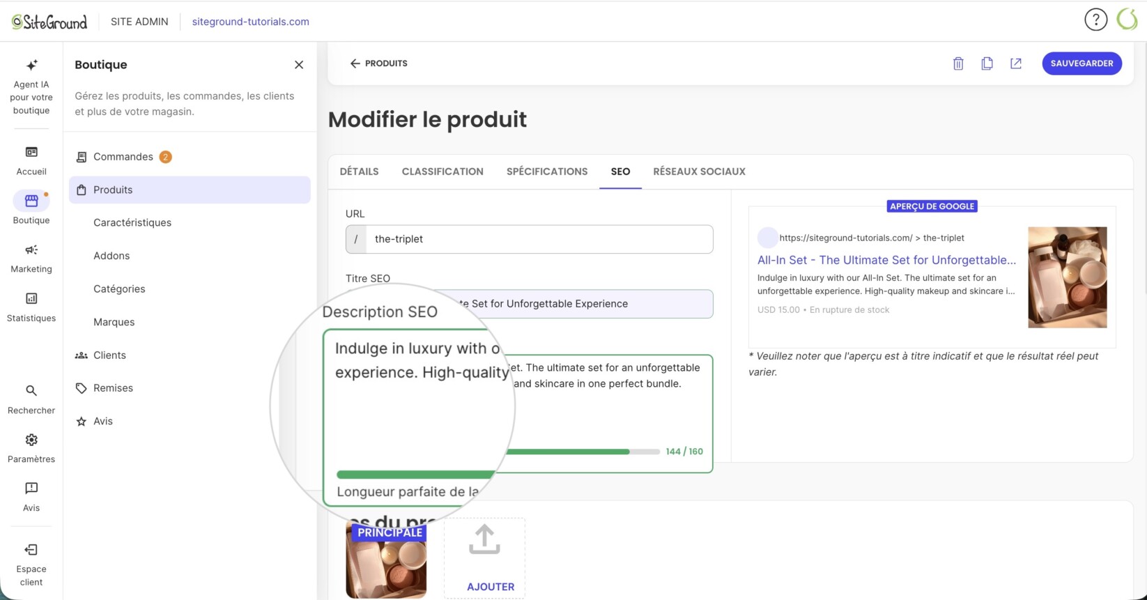Click the SAUVEGARDER button
The image size is (1147, 600).
1081,63
